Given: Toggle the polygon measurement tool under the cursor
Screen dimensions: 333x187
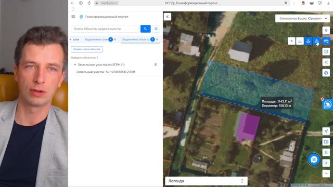Looking at the screenshot, I should tap(317, 41).
